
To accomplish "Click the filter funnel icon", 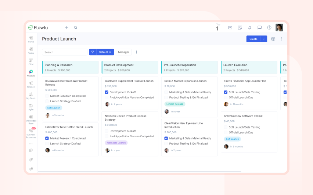I will [93, 52].
